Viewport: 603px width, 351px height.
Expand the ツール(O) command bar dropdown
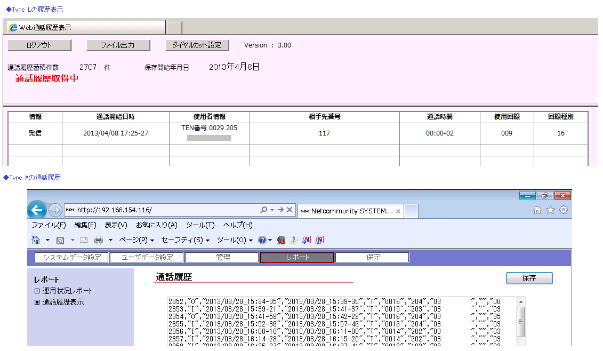[x=234, y=240]
